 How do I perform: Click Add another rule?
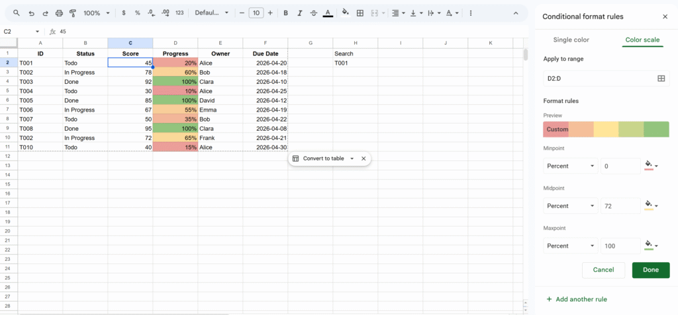[x=576, y=299]
